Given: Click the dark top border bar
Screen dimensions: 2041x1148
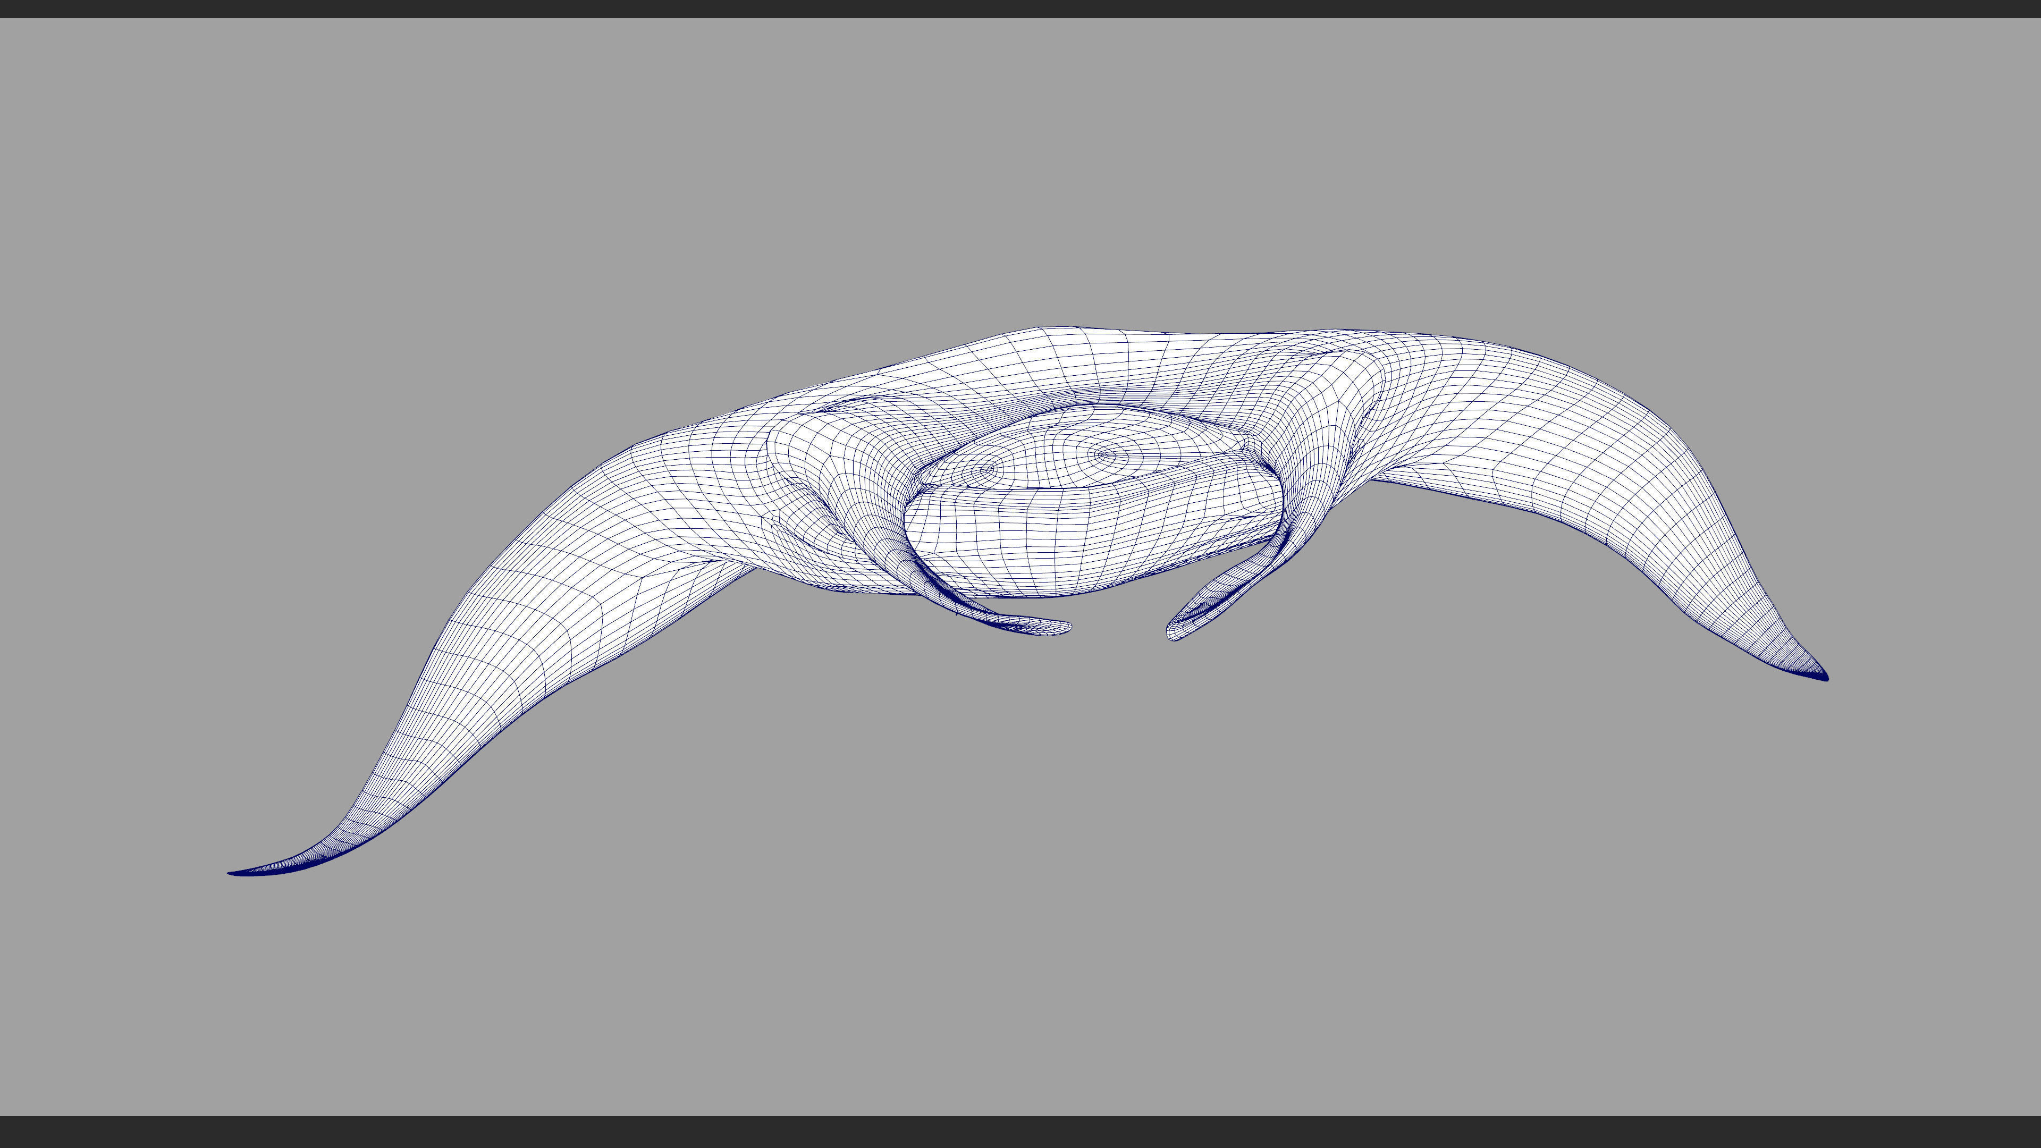Looking at the screenshot, I should [1020, 8].
